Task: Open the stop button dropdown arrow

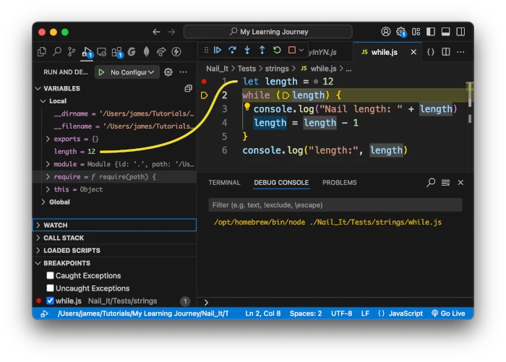Action: [301, 50]
